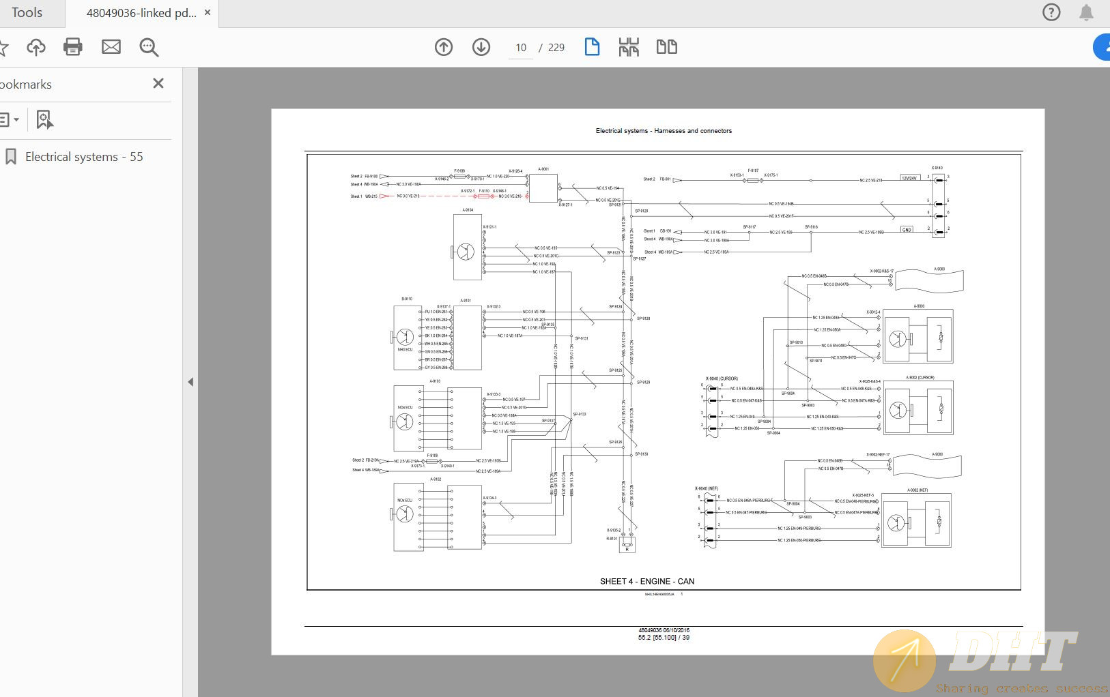Open the Tools tab

(27, 13)
